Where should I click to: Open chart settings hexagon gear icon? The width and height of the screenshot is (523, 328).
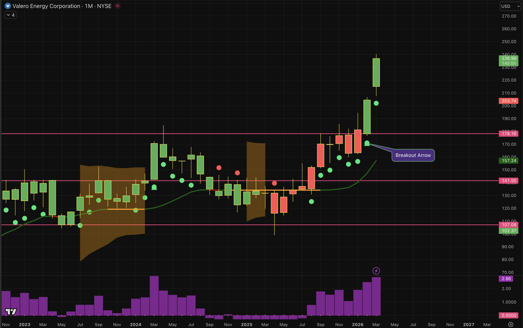point(511,325)
